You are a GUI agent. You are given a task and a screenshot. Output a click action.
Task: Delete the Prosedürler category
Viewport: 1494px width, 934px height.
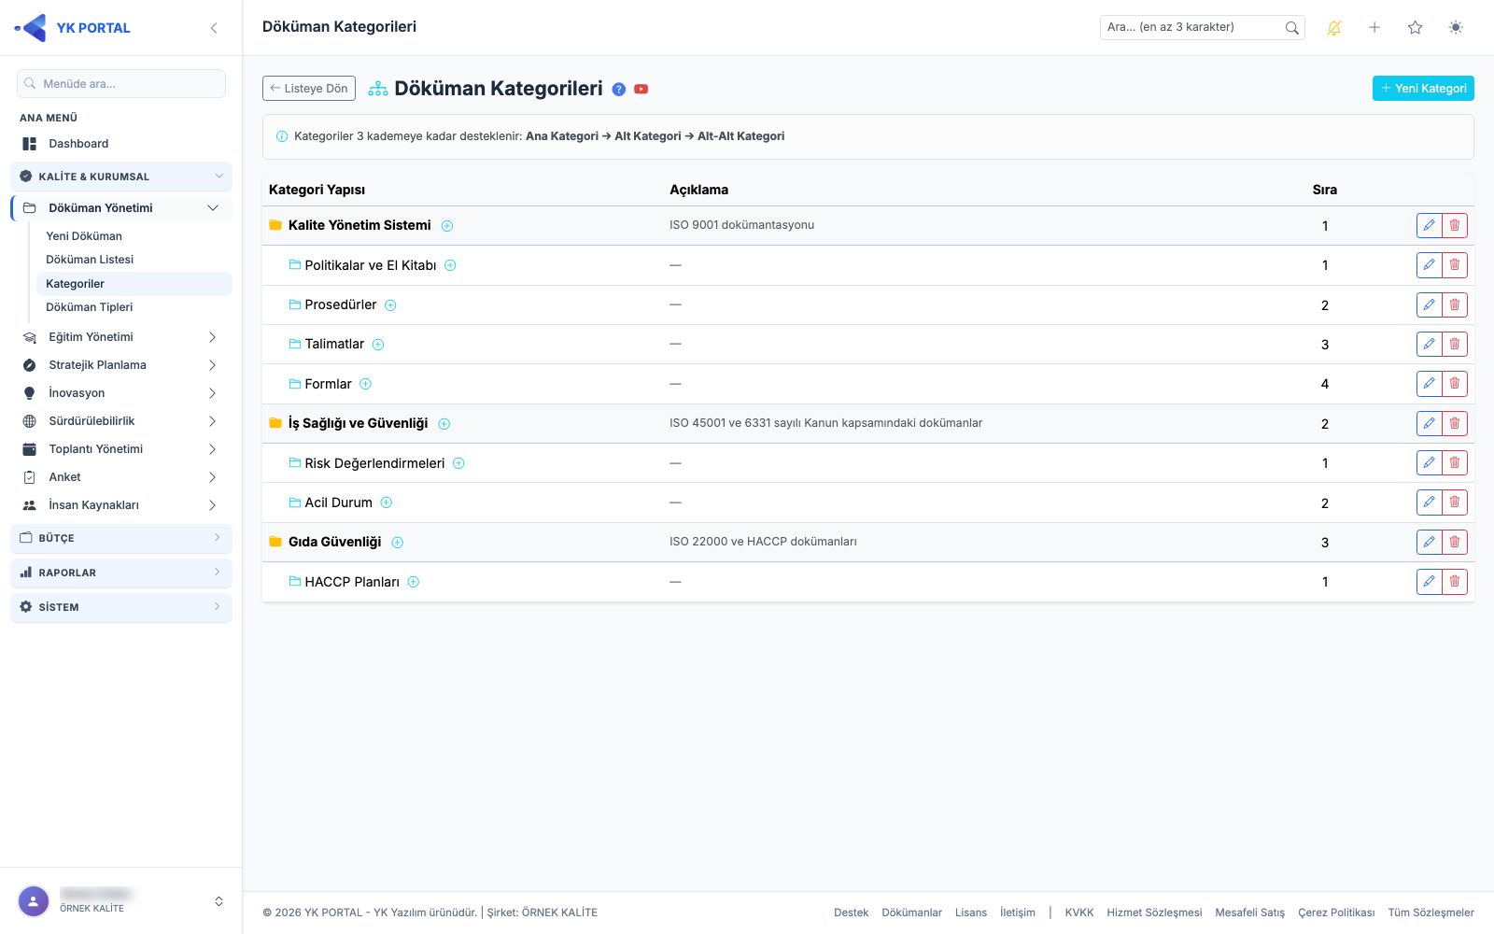[1455, 304]
